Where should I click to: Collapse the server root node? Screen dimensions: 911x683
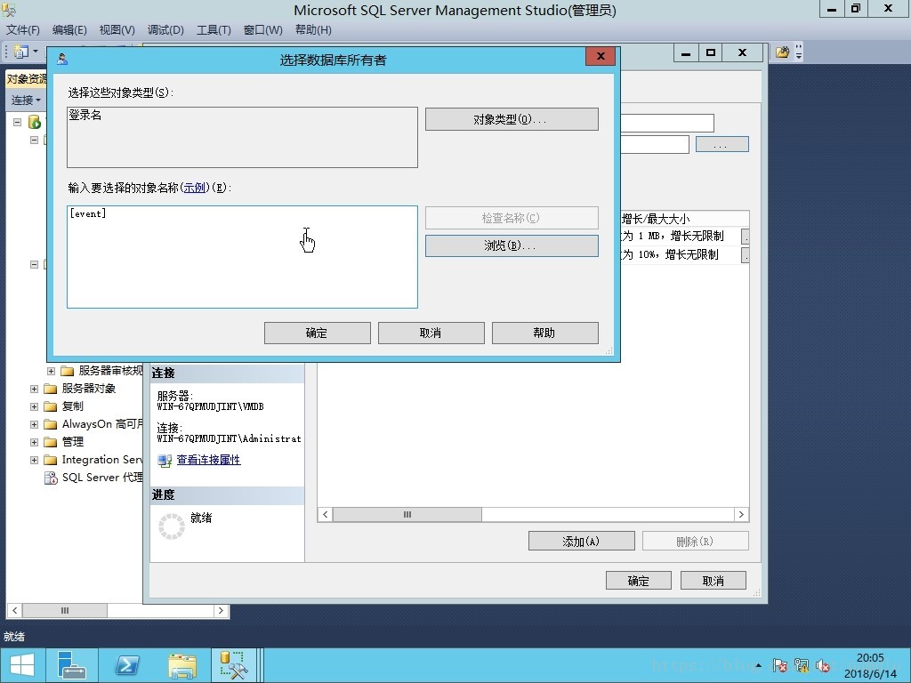click(x=17, y=122)
